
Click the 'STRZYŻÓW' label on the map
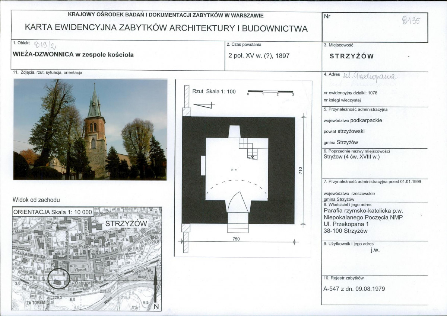[127, 224]
